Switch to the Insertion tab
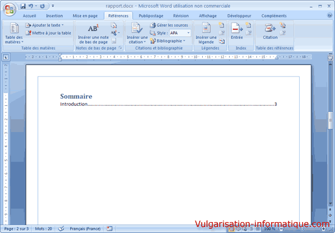Screen dimensions: 335x233 click(54, 16)
